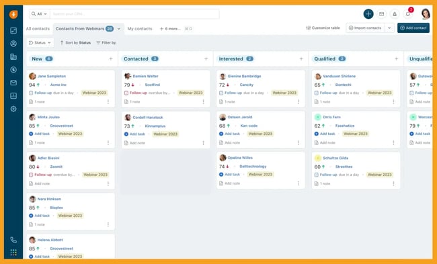Open the phone dialer icon in sidebar
The width and height of the screenshot is (437, 264).
click(x=13, y=240)
